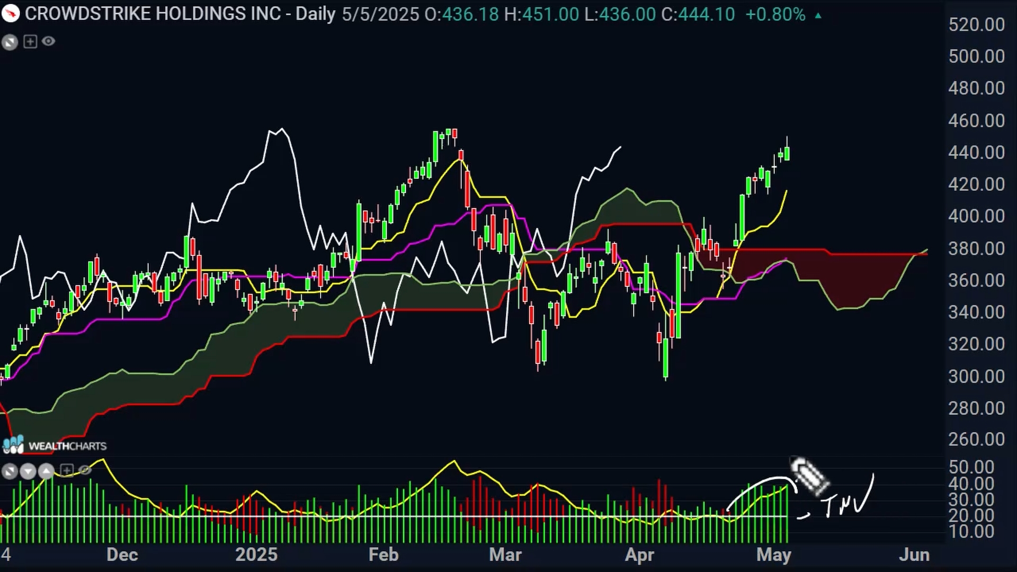
Task: Click the open value 436.18
Action: (x=470, y=14)
